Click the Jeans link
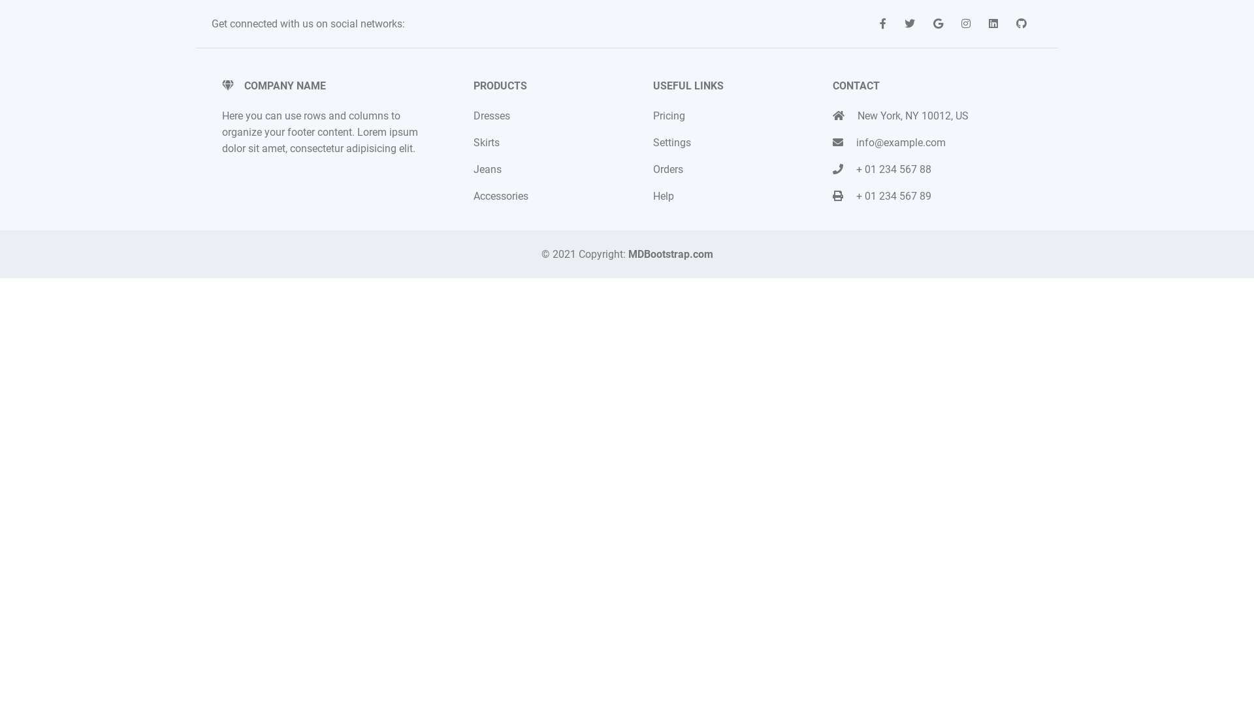Screen dimensions: 1254x705 pyautogui.click(x=487, y=169)
